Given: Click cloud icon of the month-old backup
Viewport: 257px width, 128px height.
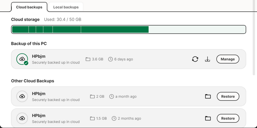Looking at the screenshot, I should click(x=22, y=96).
